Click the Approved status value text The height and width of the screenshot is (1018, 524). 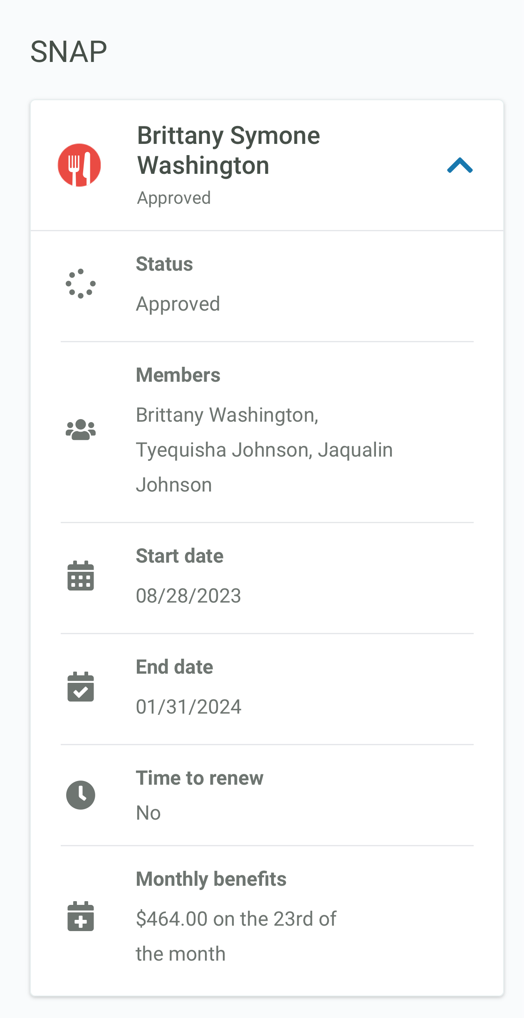click(178, 304)
